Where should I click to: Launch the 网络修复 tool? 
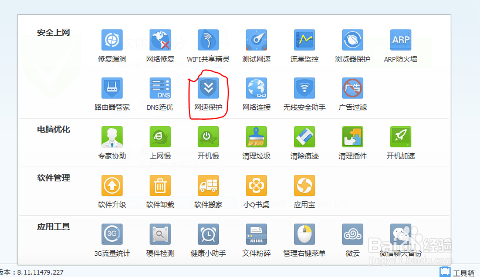[x=160, y=40]
